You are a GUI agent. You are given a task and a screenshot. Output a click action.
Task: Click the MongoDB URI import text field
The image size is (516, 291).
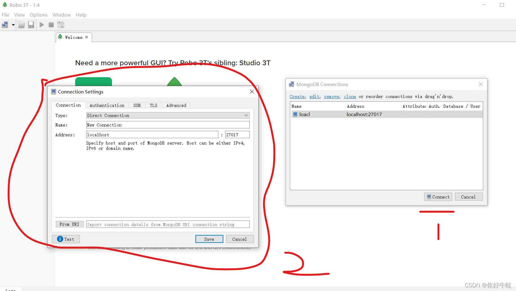pyautogui.click(x=168, y=225)
